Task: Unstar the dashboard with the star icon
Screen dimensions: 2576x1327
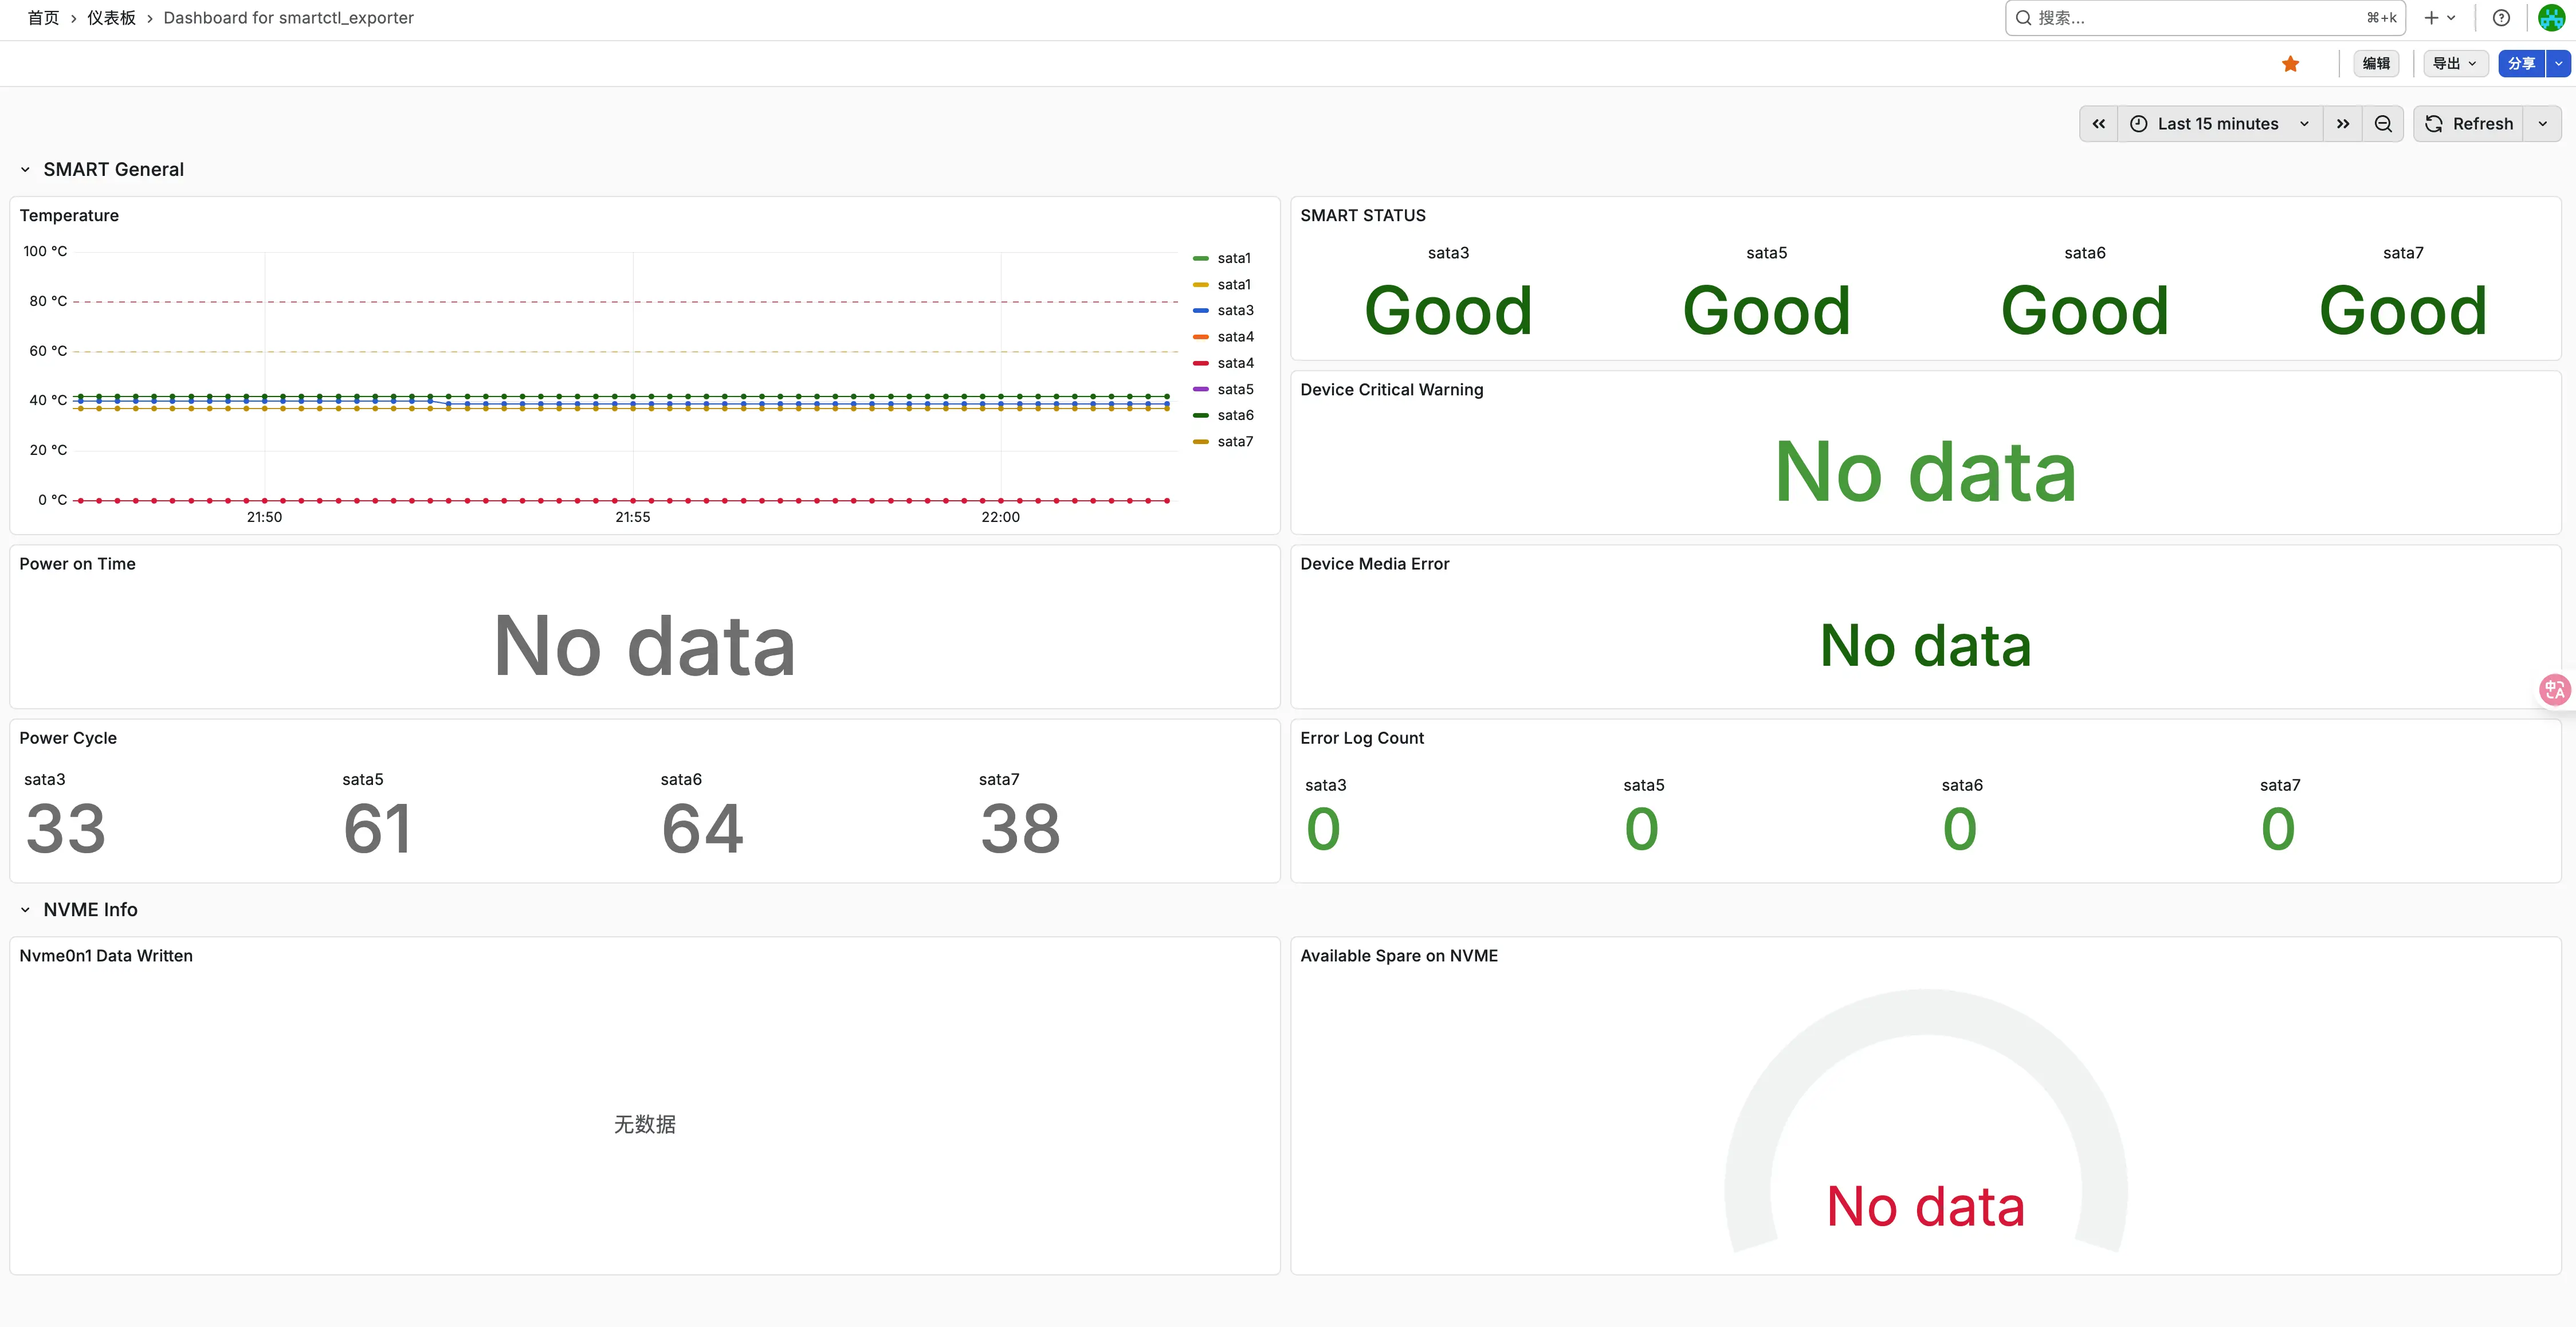Action: point(2290,64)
